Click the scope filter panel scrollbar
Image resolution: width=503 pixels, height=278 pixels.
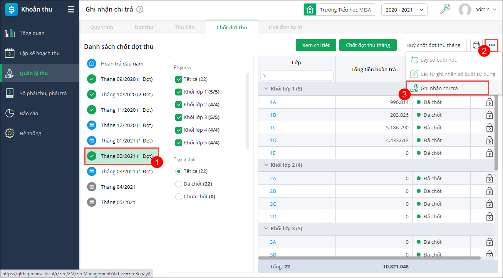pyautogui.click(x=248, y=111)
